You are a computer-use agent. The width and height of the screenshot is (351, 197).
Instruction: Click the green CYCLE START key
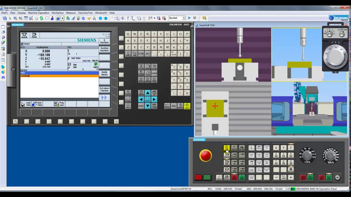(242, 178)
